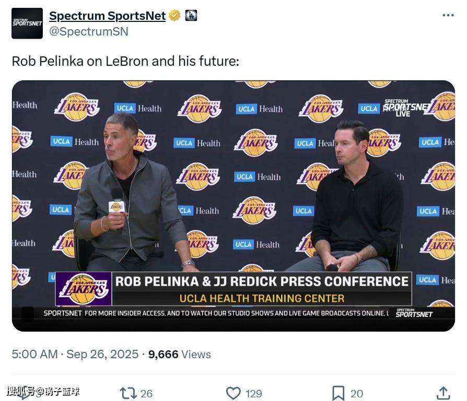This screenshot has height=401, width=467.
Task: Click the press conference title banner in video
Action: pos(261,281)
